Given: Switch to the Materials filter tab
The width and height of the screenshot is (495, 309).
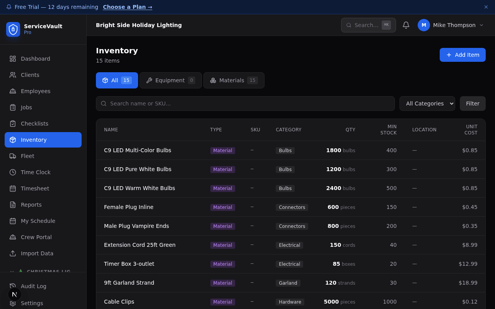Looking at the screenshot, I should click(x=234, y=80).
